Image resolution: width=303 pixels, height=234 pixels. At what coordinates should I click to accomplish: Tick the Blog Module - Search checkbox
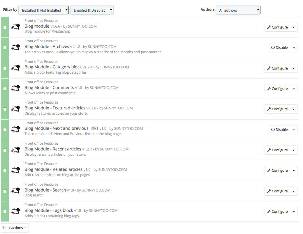click(5, 191)
